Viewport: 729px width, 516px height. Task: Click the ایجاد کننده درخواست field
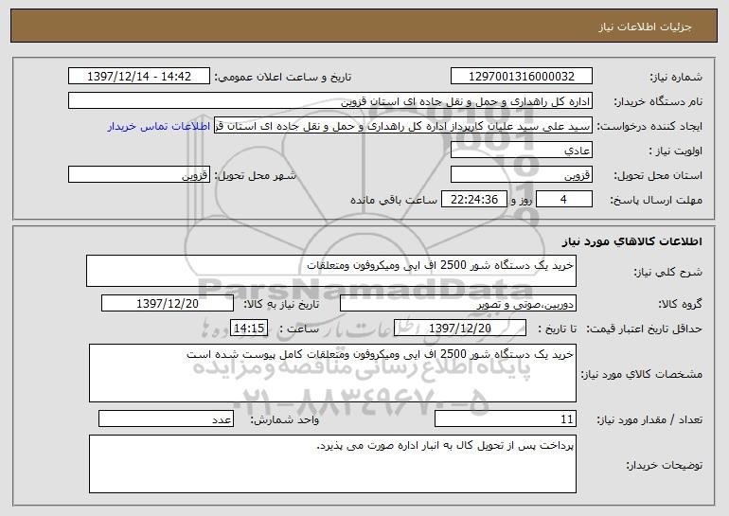tap(403, 126)
